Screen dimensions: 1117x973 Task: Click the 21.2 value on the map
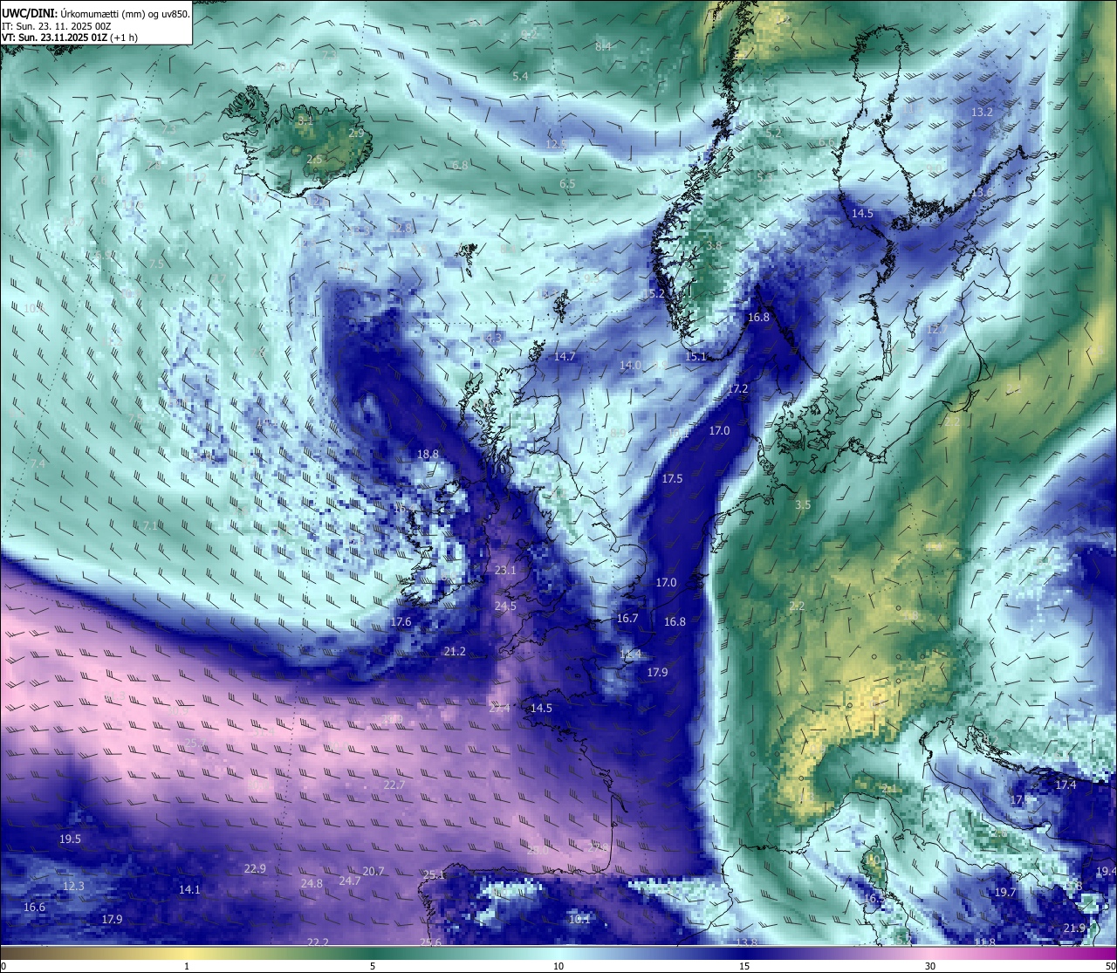[455, 651]
